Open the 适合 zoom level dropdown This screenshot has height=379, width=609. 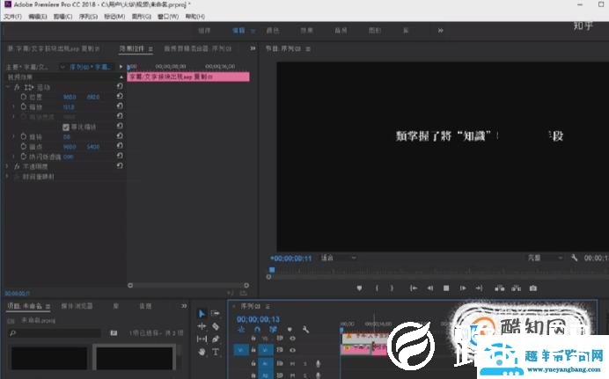(338, 258)
